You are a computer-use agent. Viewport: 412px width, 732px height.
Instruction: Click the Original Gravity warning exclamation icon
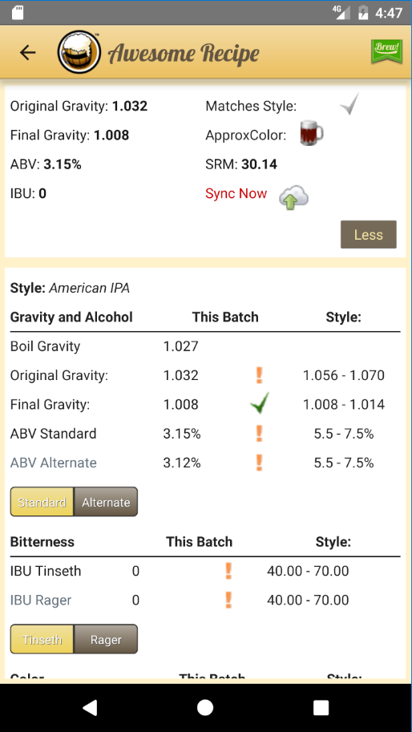[x=260, y=375]
